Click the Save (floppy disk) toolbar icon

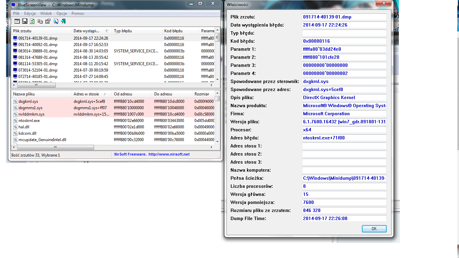[25, 21]
